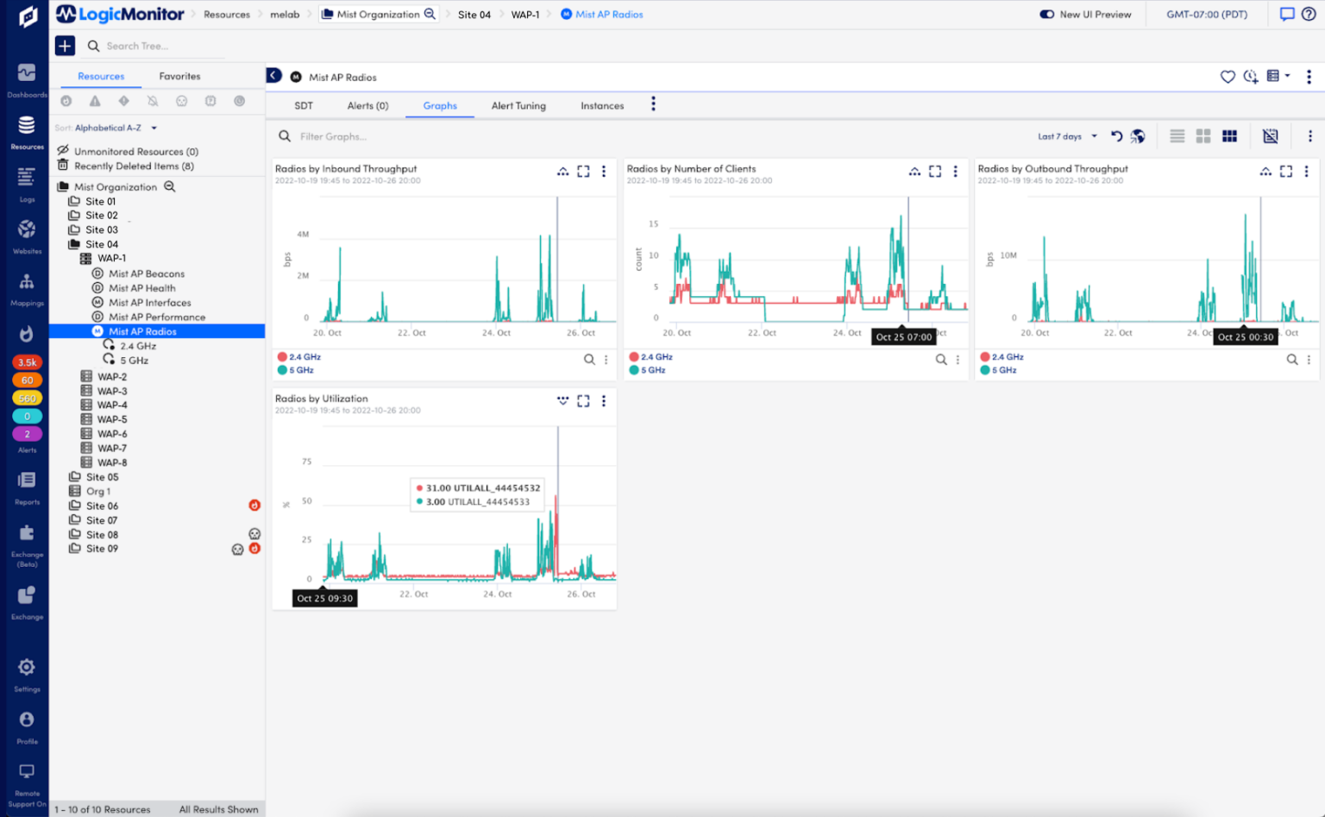Toggle 5 GHz legend in Outbound Throughput
The image size is (1325, 817).
point(1003,370)
